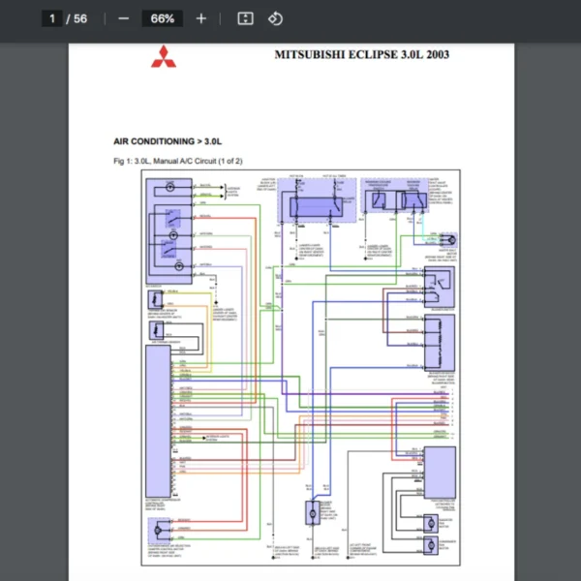Zoom out with the minus button
The height and width of the screenshot is (581, 581).
click(123, 18)
